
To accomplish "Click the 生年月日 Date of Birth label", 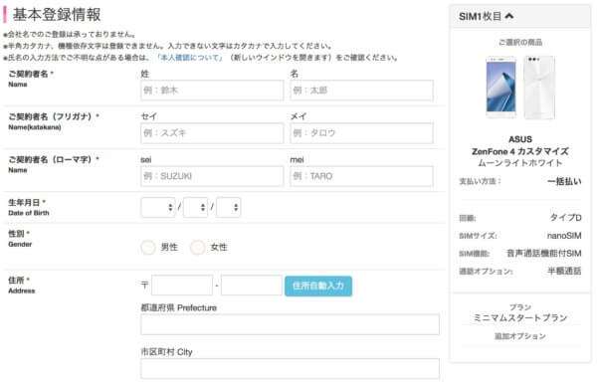I will pos(29,208).
